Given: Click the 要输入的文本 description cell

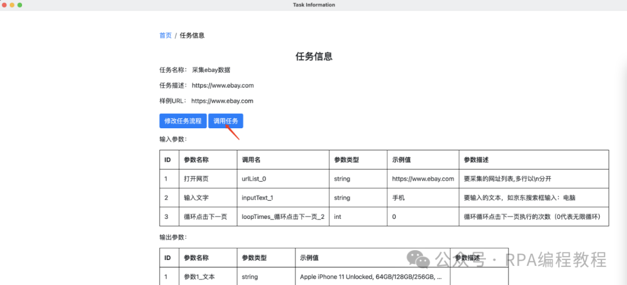Looking at the screenshot, I should click(x=534, y=198).
